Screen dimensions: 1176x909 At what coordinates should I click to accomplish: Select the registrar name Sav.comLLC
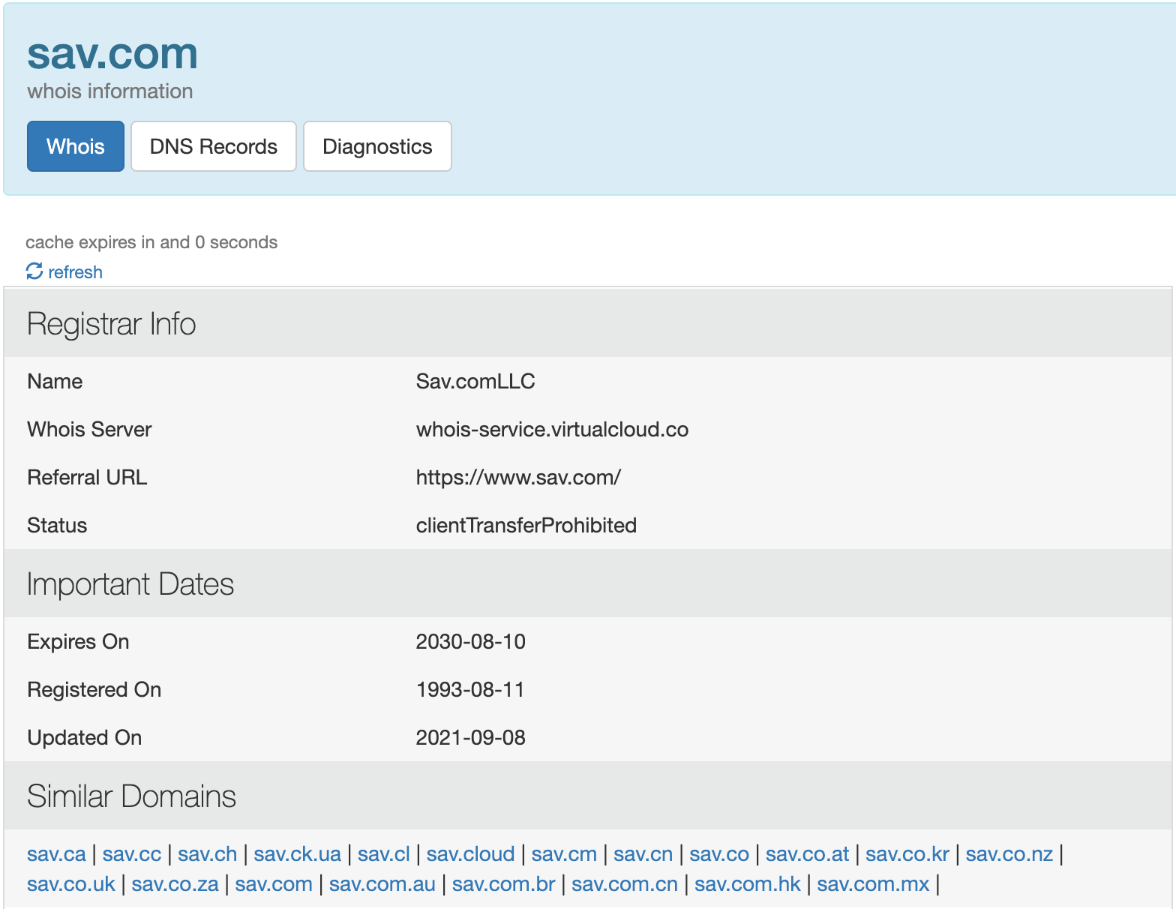(475, 381)
